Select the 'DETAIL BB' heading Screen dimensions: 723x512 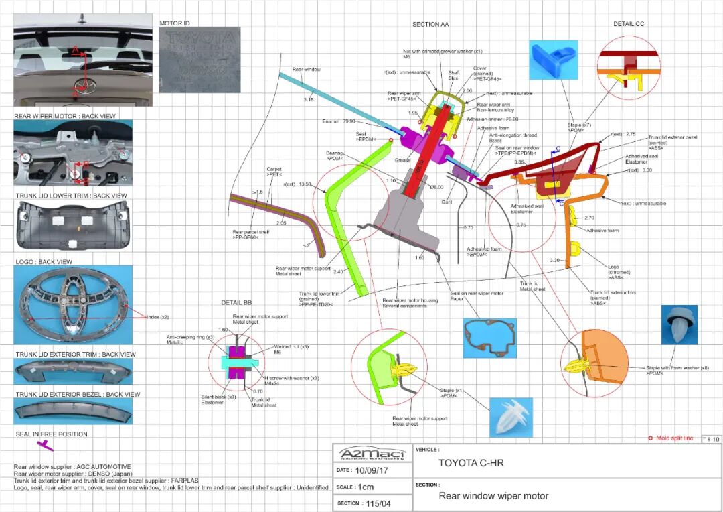pos(236,302)
